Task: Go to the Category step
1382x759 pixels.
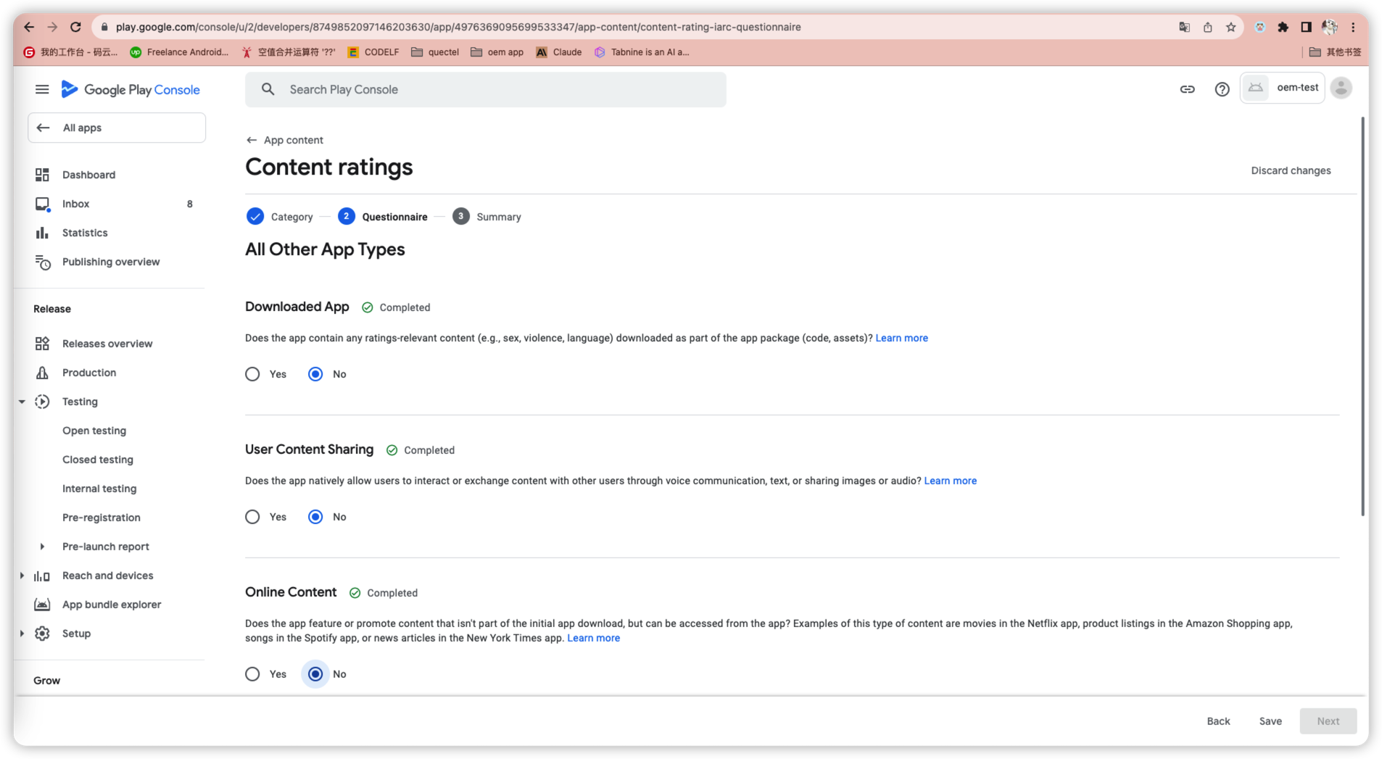Action: (280, 217)
